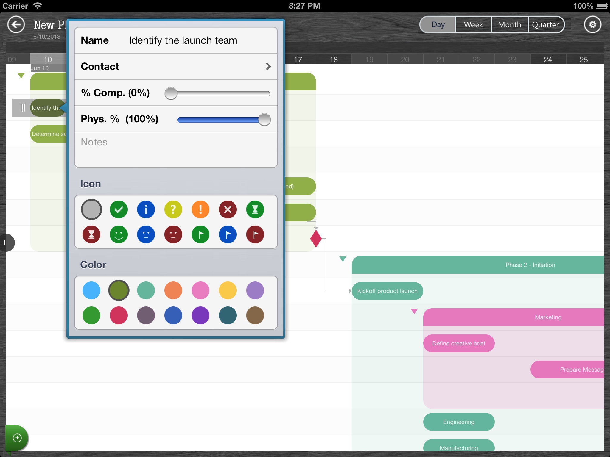Click the Kickoff product launch task
The image size is (610, 457).
[387, 291]
